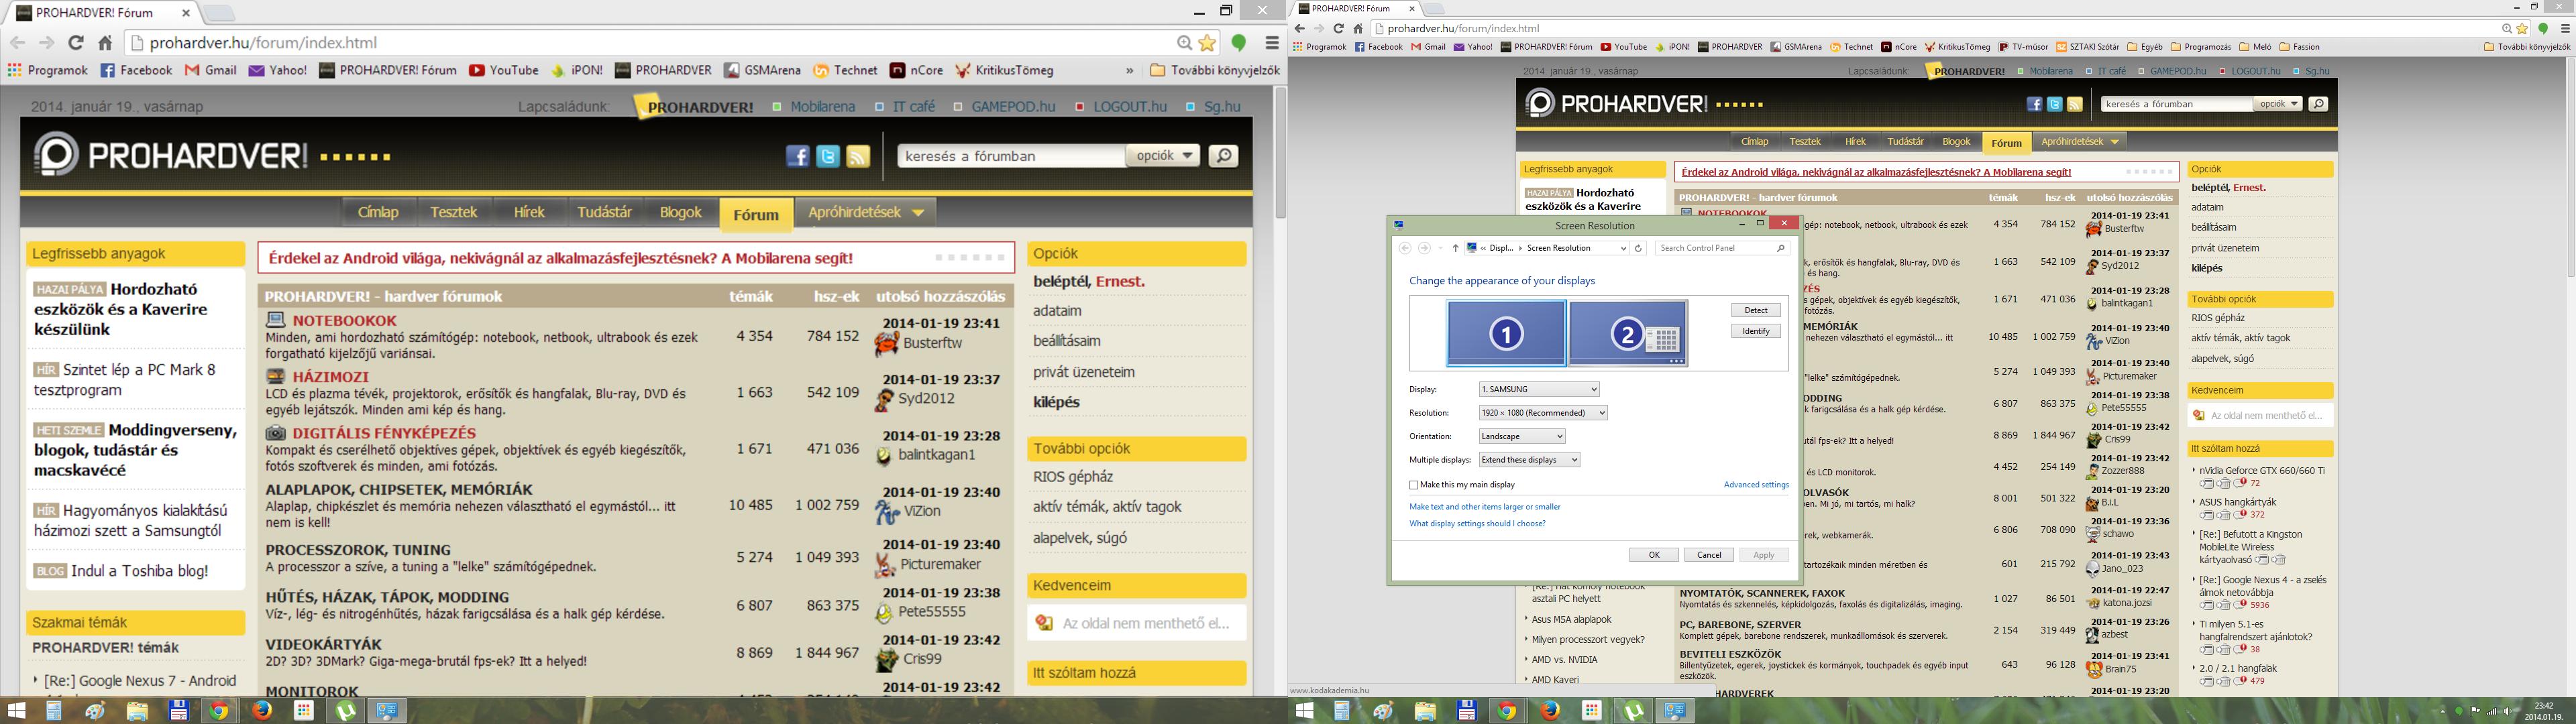This screenshot has width=2576, height=724.
Task: Open Hírek tab on the left page
Action: coord(529,212)
